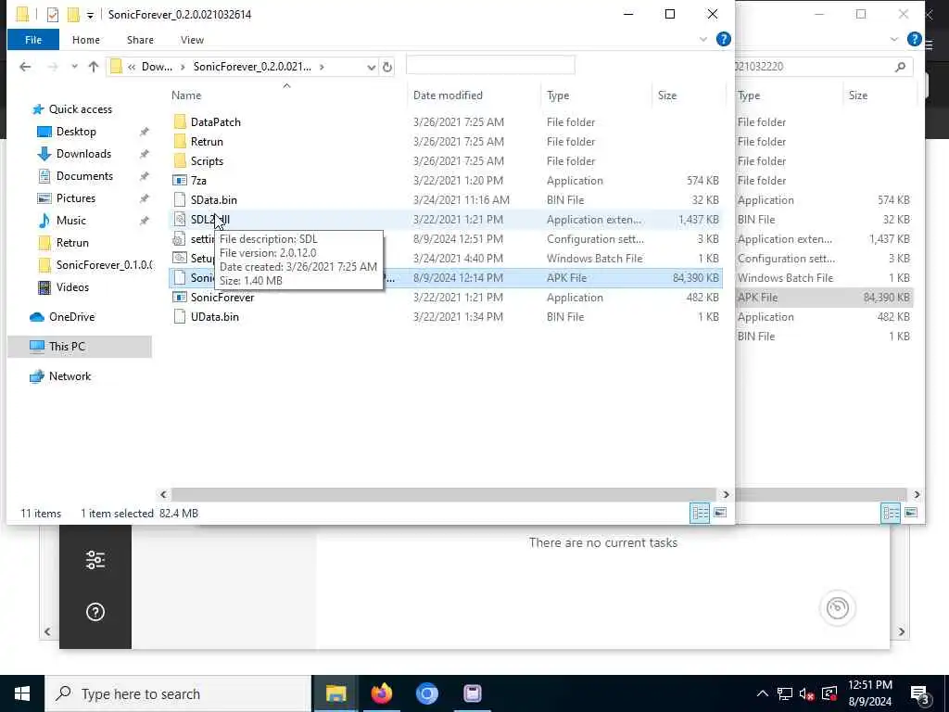The height and width of the screenshot is (712, 949).
Task: Select the UData.bin file
Action: click(214, 317)
